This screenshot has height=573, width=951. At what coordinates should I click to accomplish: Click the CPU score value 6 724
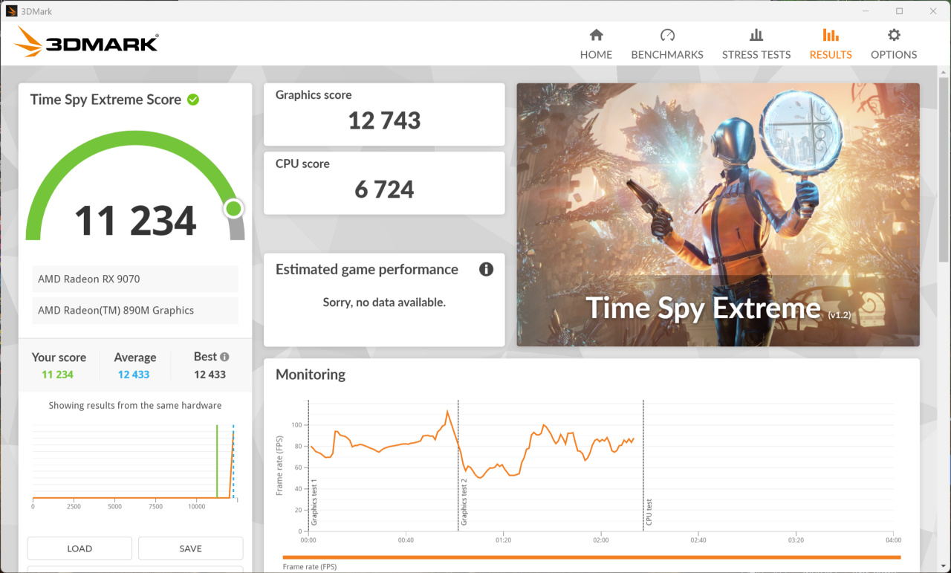[x=384, y=190]
